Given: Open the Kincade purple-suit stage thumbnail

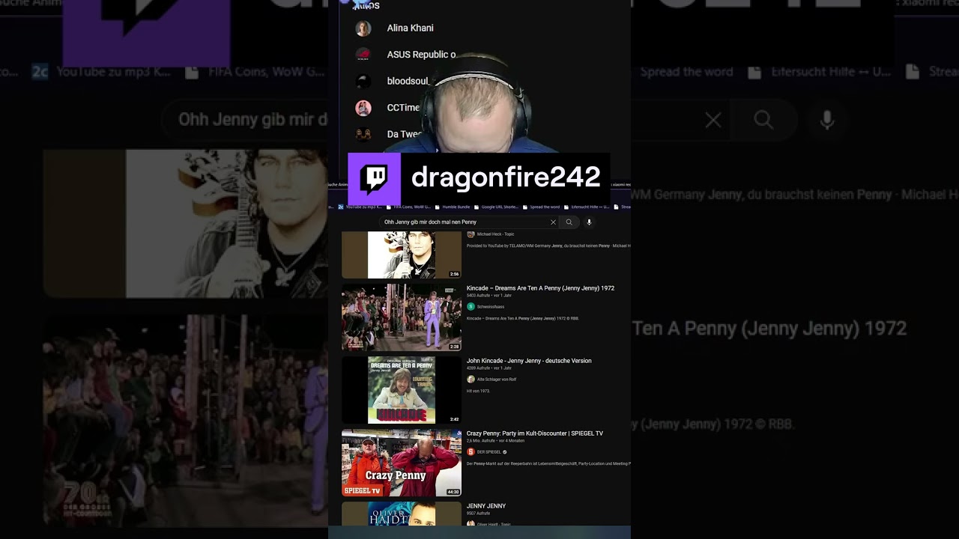Looking at the screenshot, I should 402,317.
